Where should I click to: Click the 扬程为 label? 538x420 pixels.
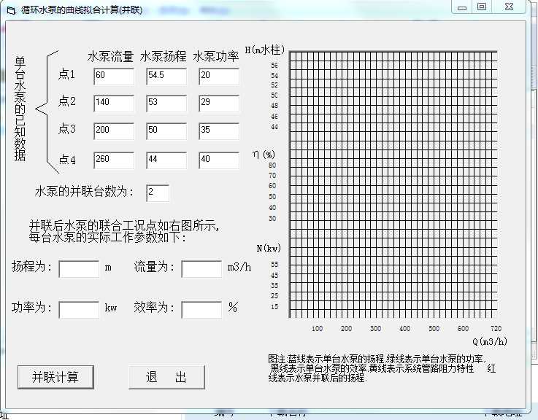31,266
